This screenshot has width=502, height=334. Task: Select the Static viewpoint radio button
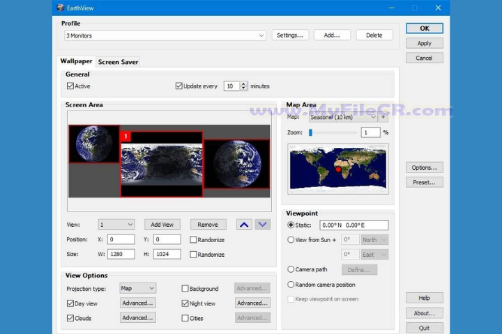[291, 225]
